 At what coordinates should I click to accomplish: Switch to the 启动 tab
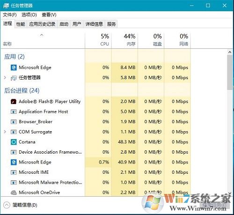(64, 24)
